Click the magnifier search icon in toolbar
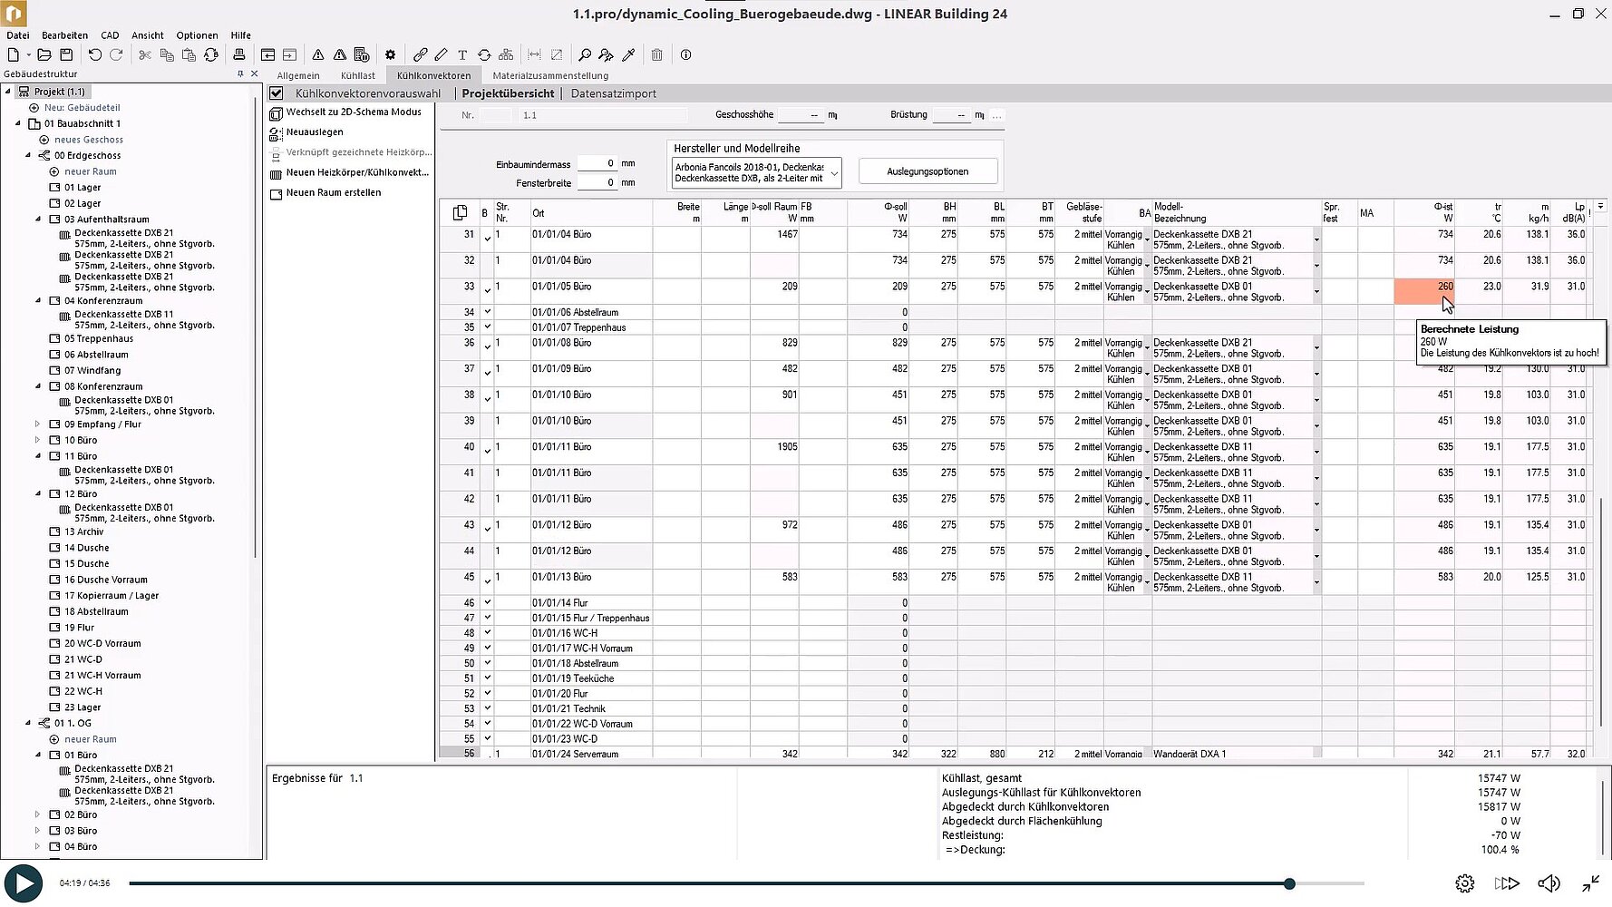Image resolution: width=1612 pixels, height=907 pixels. click(x=585, y=55)
